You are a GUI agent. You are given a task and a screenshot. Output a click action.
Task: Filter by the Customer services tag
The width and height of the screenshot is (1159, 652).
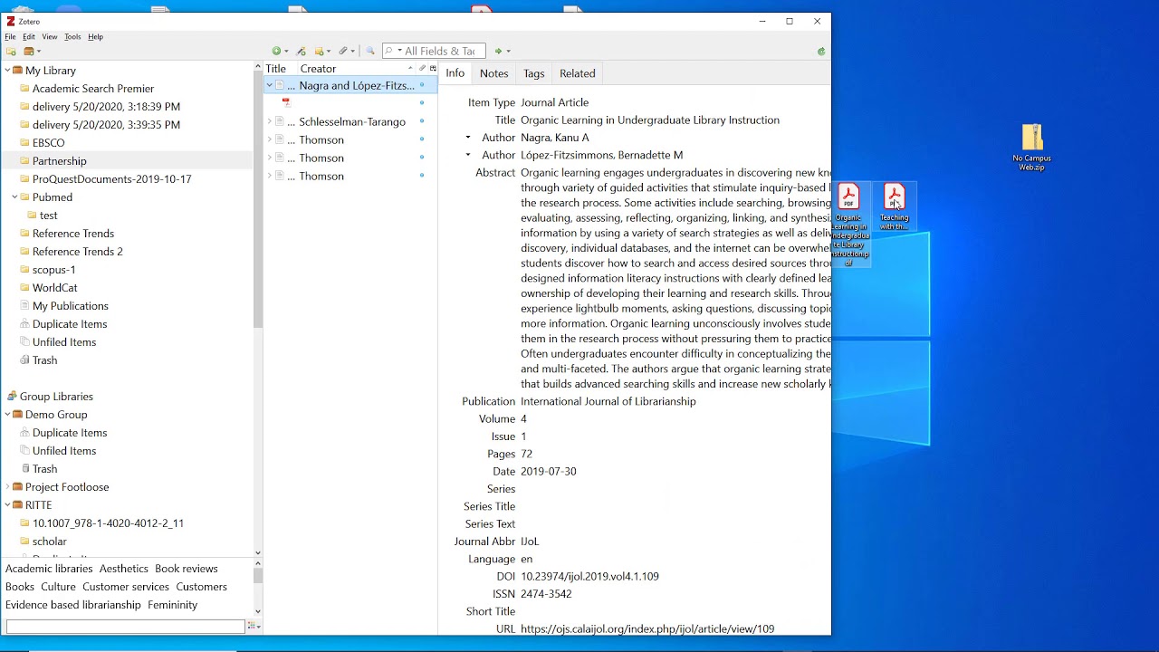126,587
